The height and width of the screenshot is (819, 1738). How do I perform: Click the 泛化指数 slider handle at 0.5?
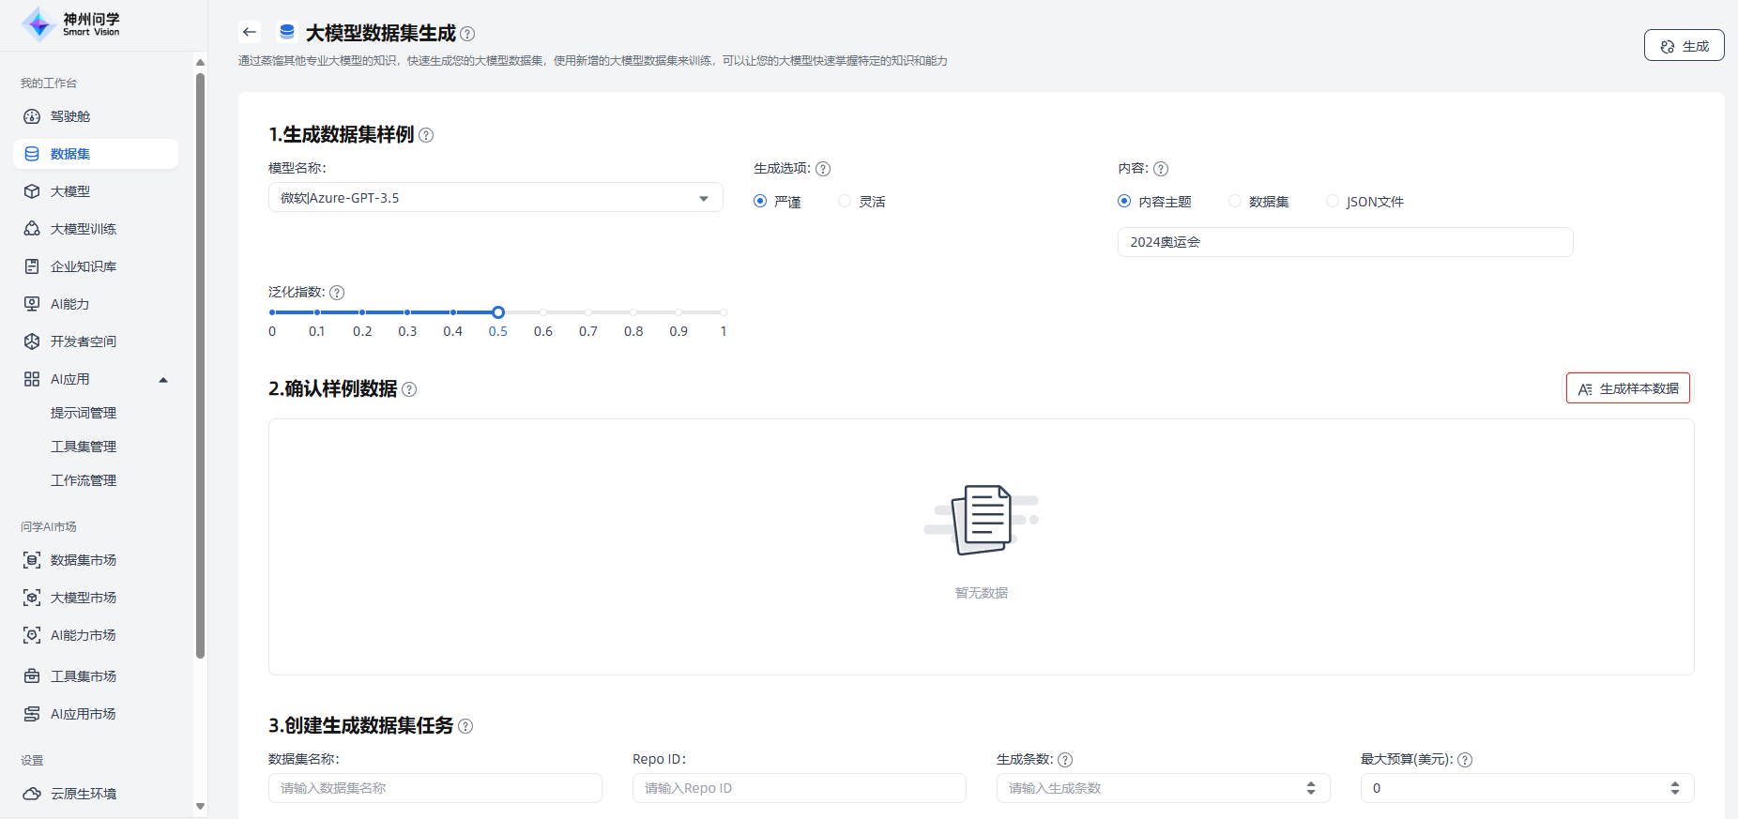pyautogui.click(x=498, y=312)
